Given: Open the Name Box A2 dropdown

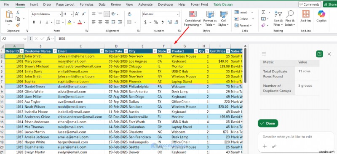Looking at the screenshot, I should pyautogui.click(x=25, y=39).
